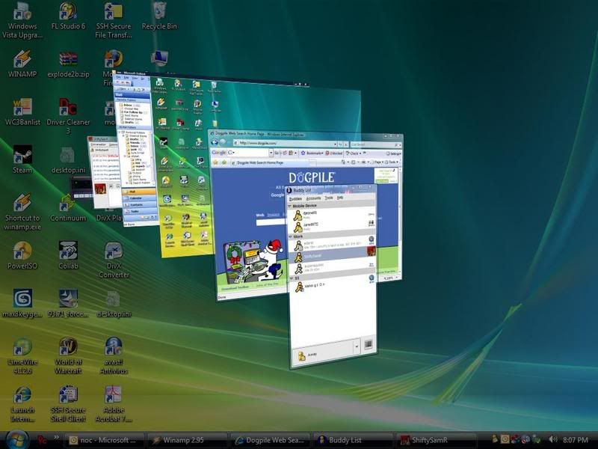Open the ShiftySamR conversation taskbar button
Screen dimensions: 598x449
point(436,440)
